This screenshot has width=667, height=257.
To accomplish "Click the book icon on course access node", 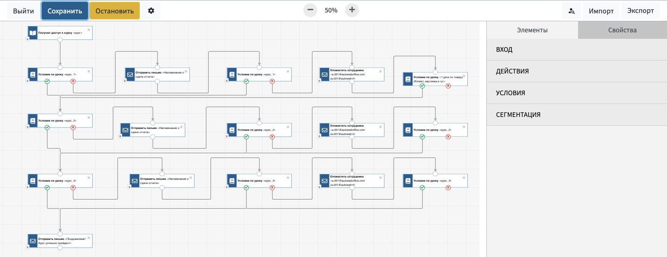I will 32,33.
